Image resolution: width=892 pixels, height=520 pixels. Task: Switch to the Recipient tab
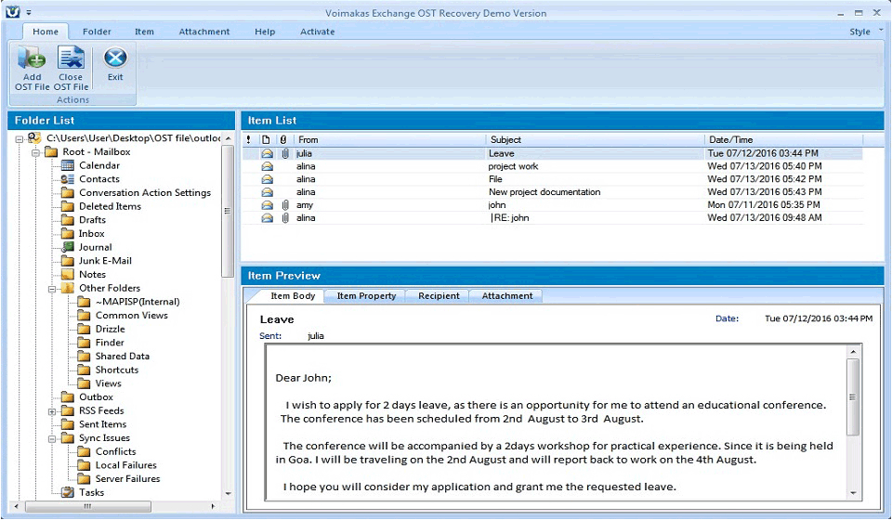coord(439,295)
